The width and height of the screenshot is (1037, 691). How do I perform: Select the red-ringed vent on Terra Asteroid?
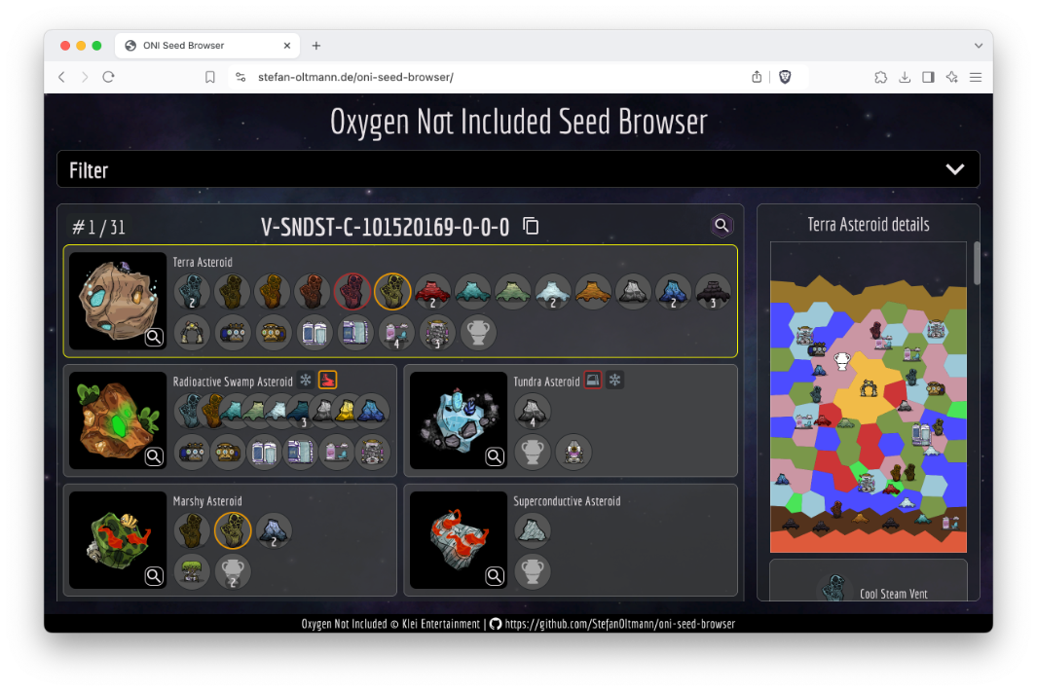point(352,292)
